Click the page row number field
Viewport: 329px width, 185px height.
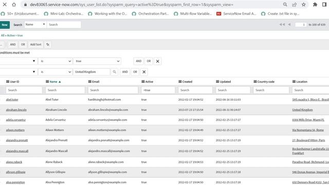tap(301, 25)
